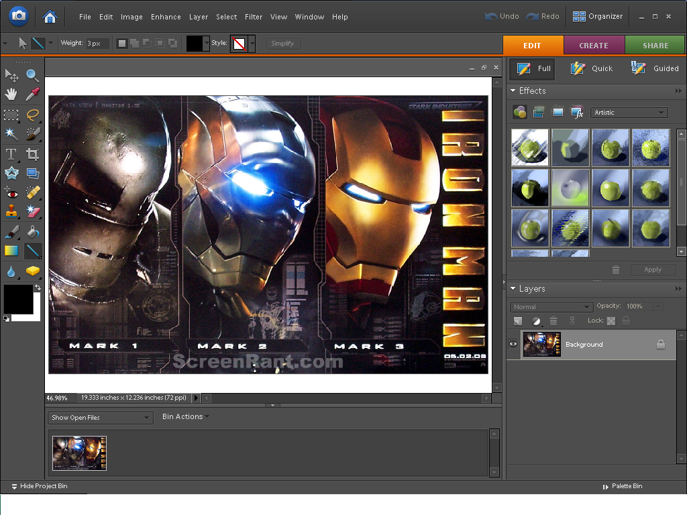Image resolution: width=687 pixels, height=515 pixels.
Task: Open the Artistic effects dropdown
Action: [629, 112]
